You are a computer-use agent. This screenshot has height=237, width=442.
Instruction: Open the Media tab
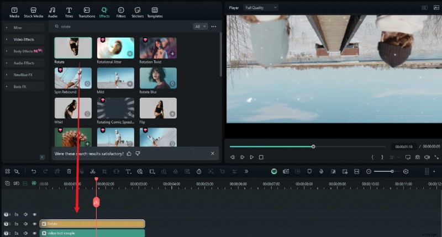[14, 12]
